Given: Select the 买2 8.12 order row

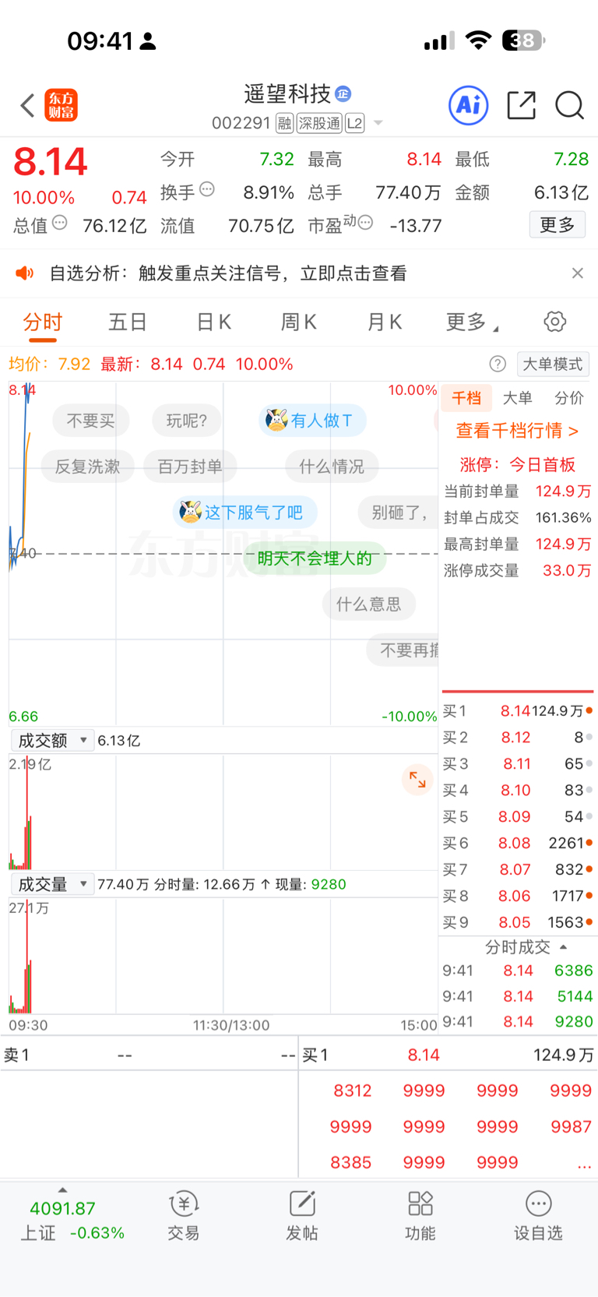Looking at the screenshot, I should coord(517,737).
